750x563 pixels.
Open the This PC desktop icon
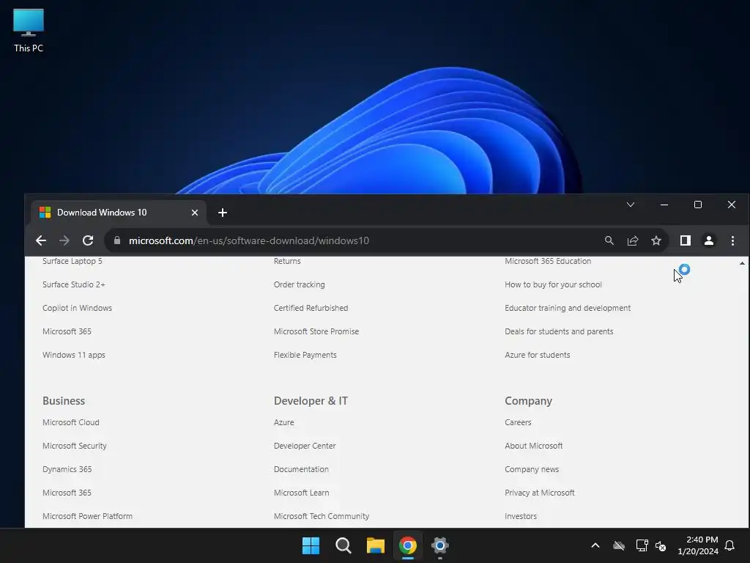pyautogui.click(x=29, y=31)
